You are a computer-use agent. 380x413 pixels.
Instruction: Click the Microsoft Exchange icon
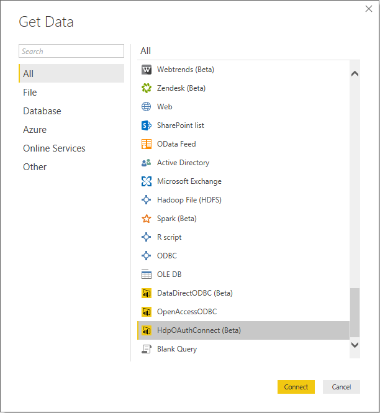point(147,181)
